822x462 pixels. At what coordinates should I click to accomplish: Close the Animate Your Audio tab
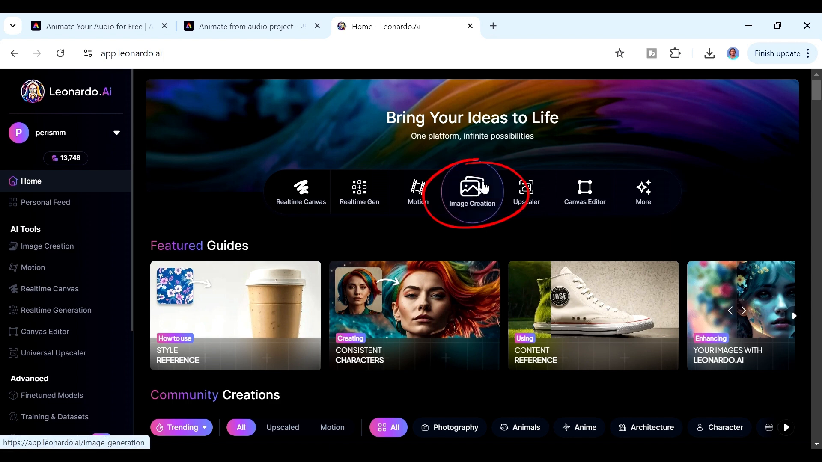pos(164,26)
